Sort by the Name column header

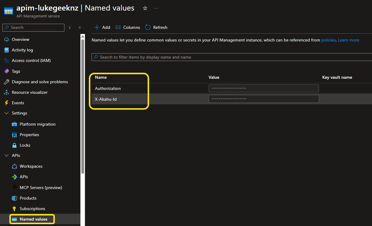click(101, 77)
